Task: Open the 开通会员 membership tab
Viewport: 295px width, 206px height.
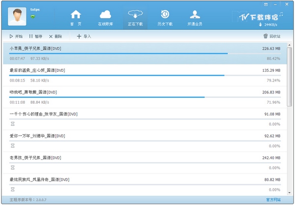Action: point(195,18)
